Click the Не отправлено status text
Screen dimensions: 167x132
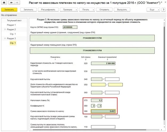[x=9, y=15]
